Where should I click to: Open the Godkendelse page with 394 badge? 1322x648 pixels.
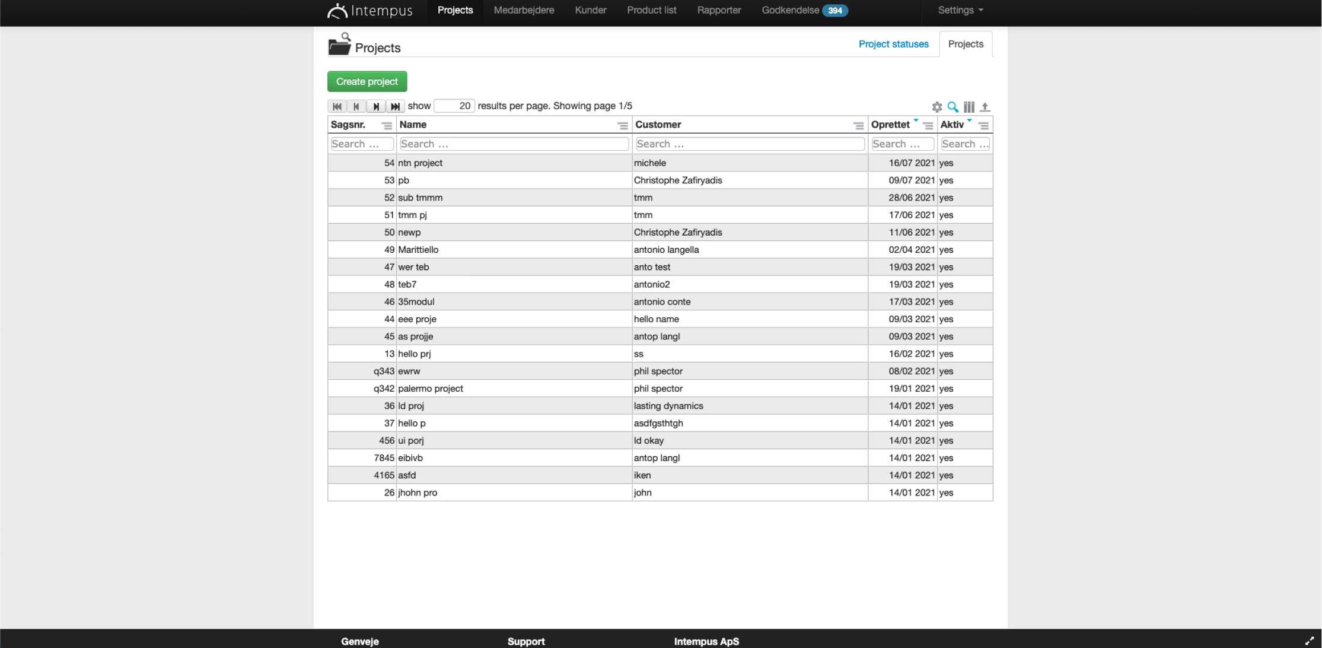804,10
